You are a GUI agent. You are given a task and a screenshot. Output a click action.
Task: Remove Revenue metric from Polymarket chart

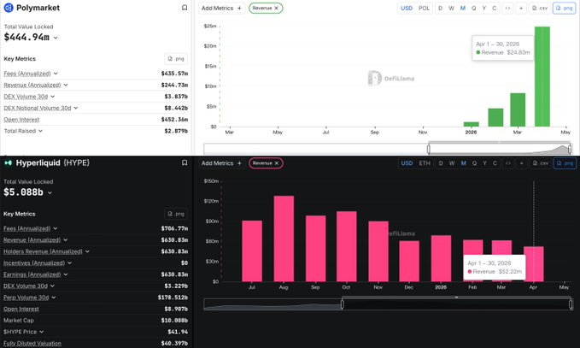tap(276, 9)
